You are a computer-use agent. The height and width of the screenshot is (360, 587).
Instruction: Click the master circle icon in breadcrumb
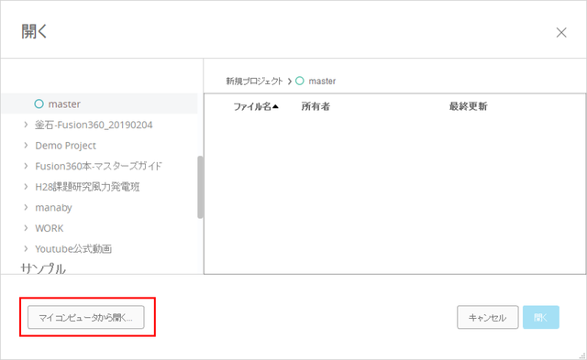coord(300,81)
